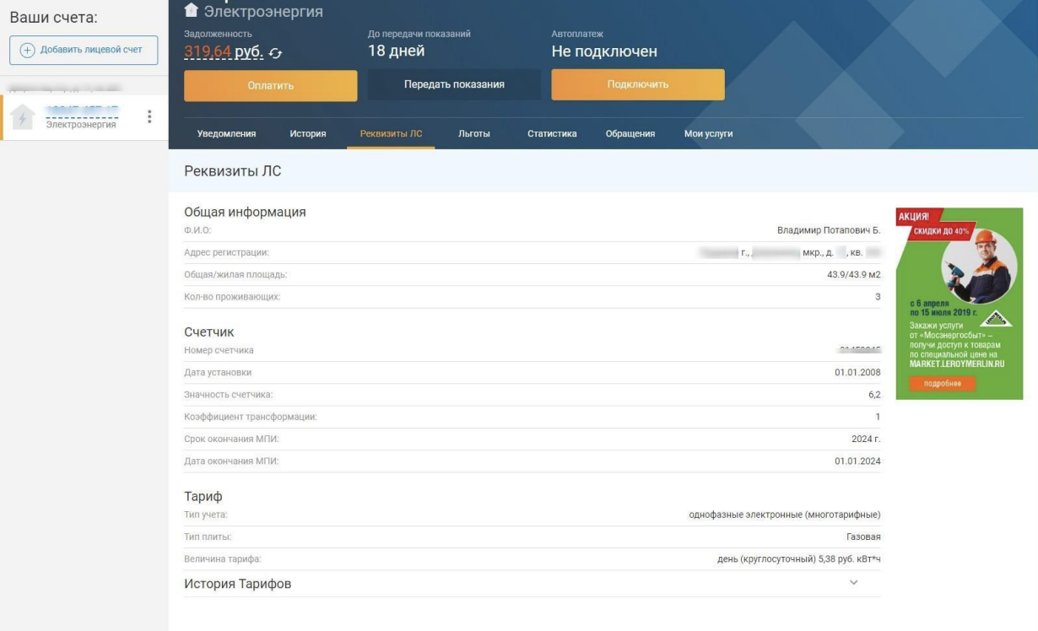This screenshot has height=631, width=1038.
Task: Click the lightning bolt house icon in sidebar
Action: [x=23, y=118]
